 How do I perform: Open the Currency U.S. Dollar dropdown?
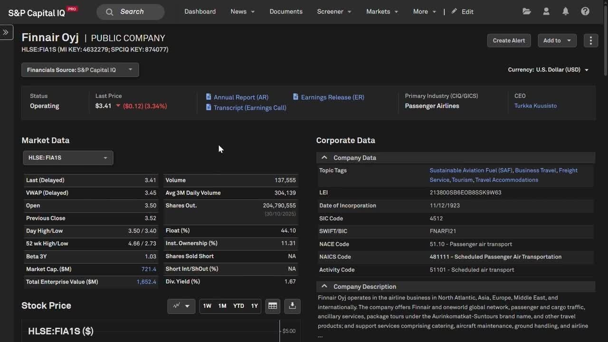549,70
